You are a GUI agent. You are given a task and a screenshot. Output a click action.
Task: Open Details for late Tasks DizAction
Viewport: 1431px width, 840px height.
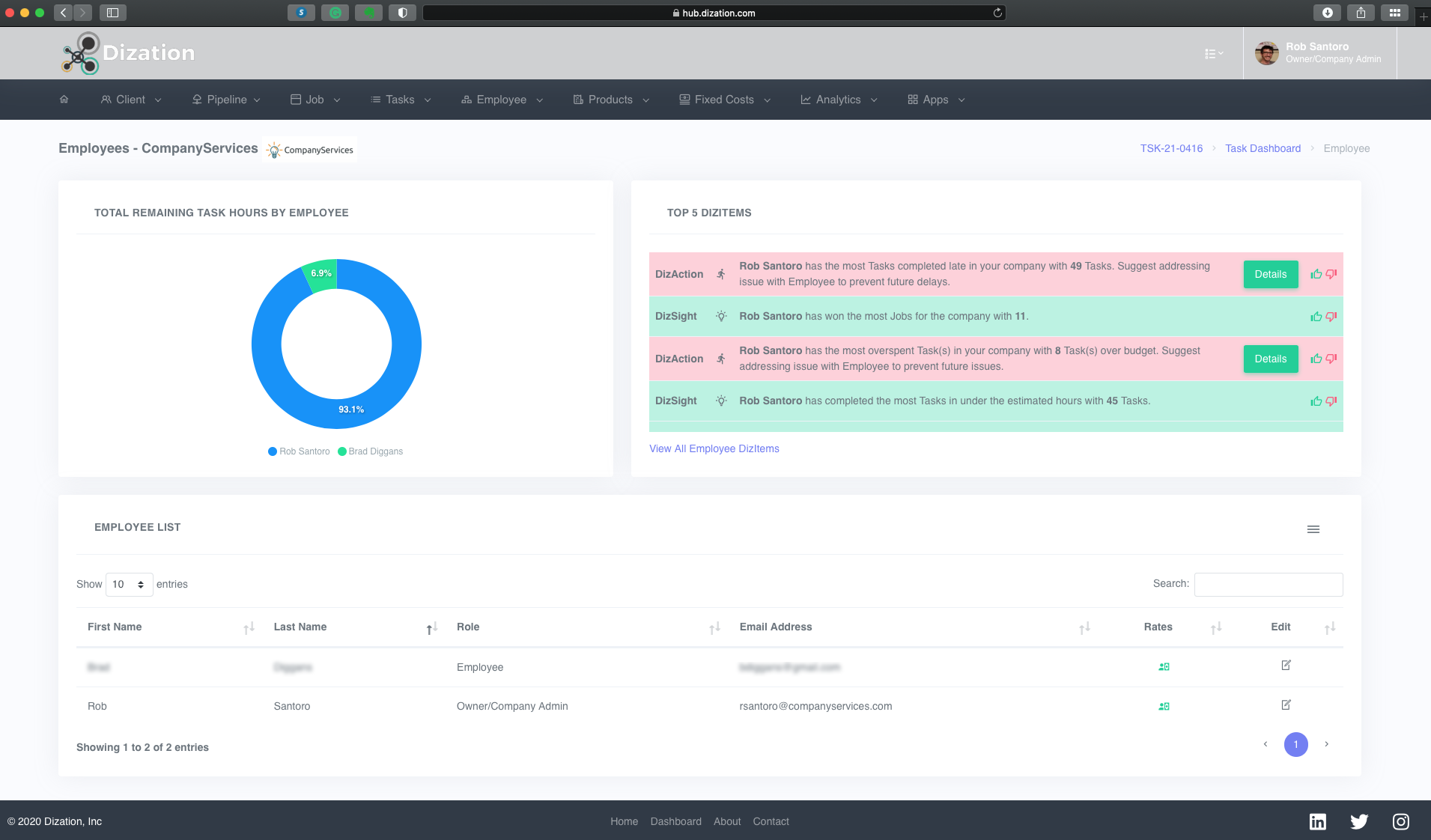click(1271, 274)
